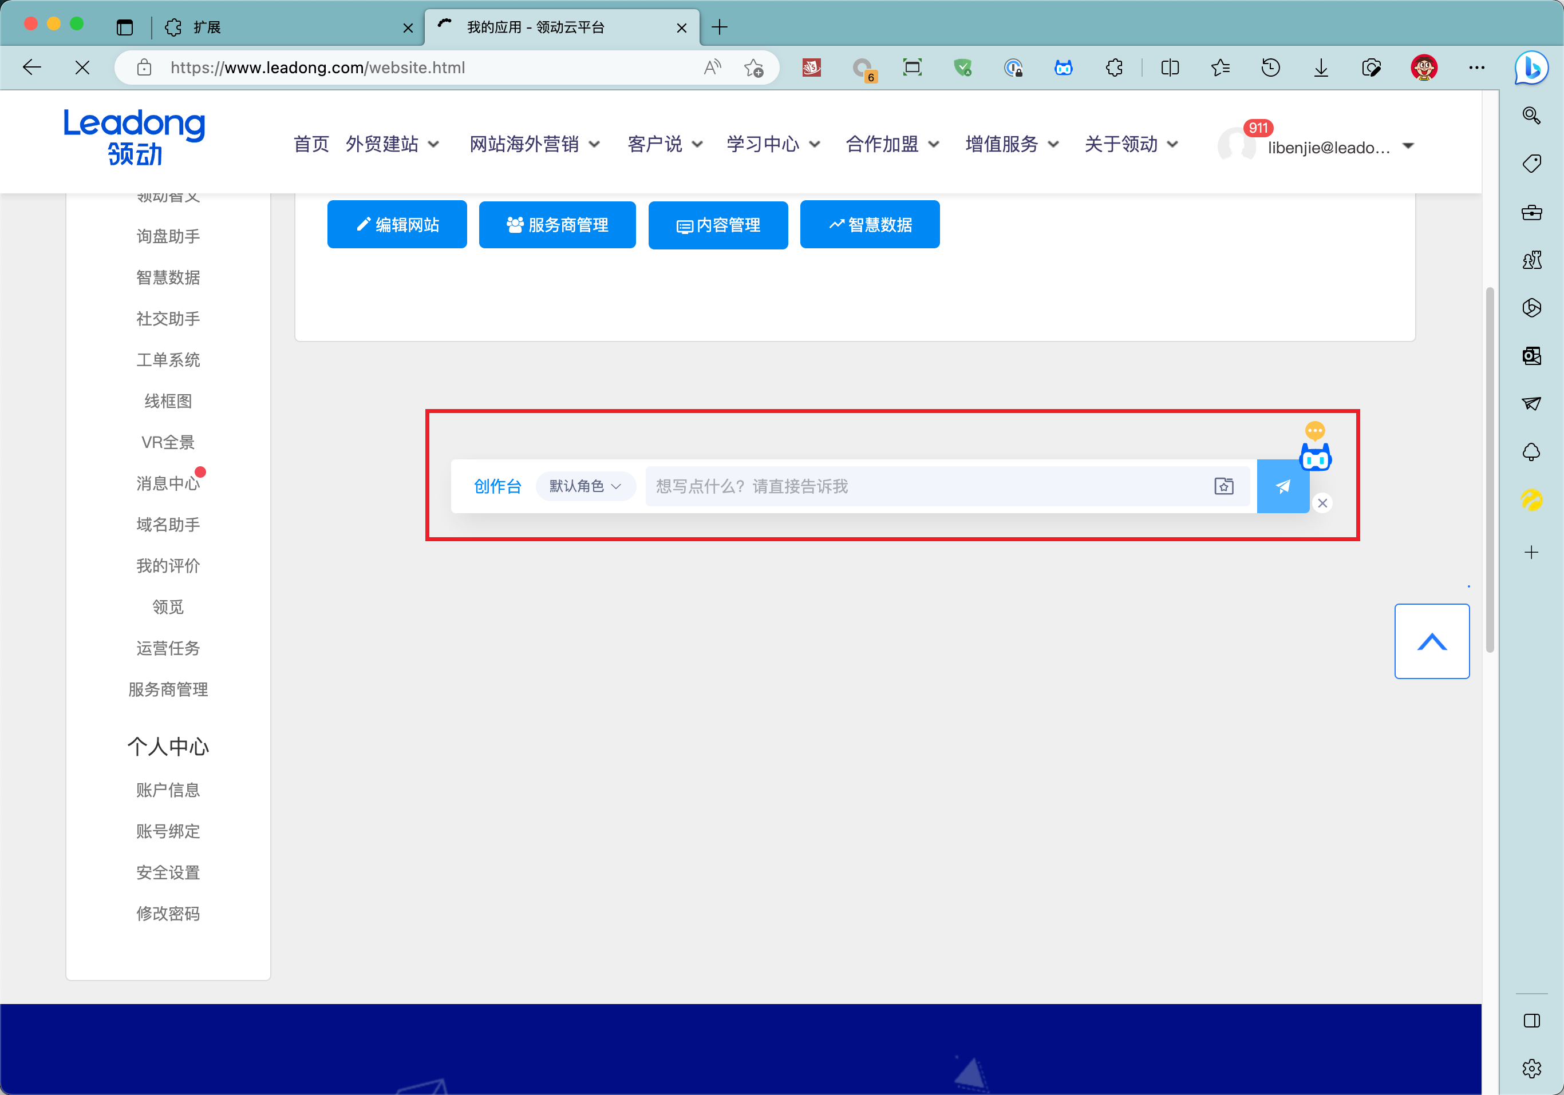This screenshot has width=1564, height=1095.
Task: Open 消息中心 in the sidebar
Action: coord(168,483)
